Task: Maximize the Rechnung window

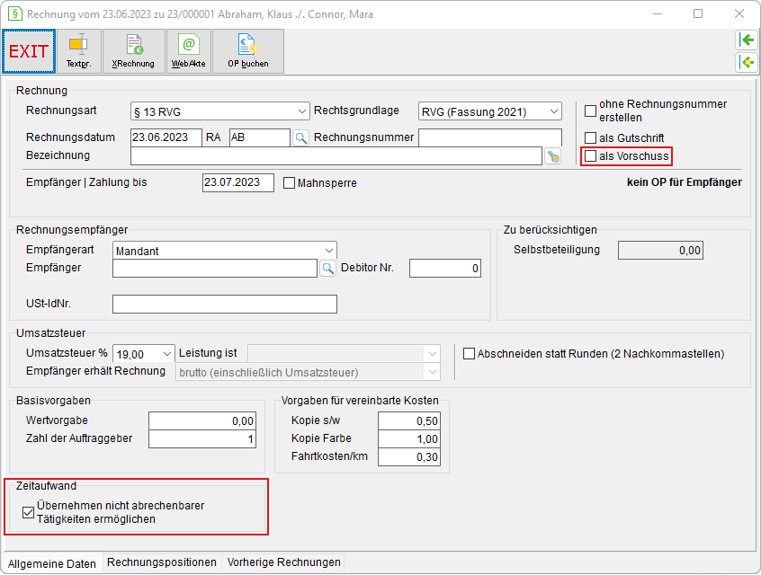Action: pos(698,13)
